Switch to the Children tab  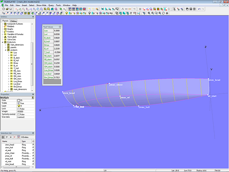click(x=13, y=21)
